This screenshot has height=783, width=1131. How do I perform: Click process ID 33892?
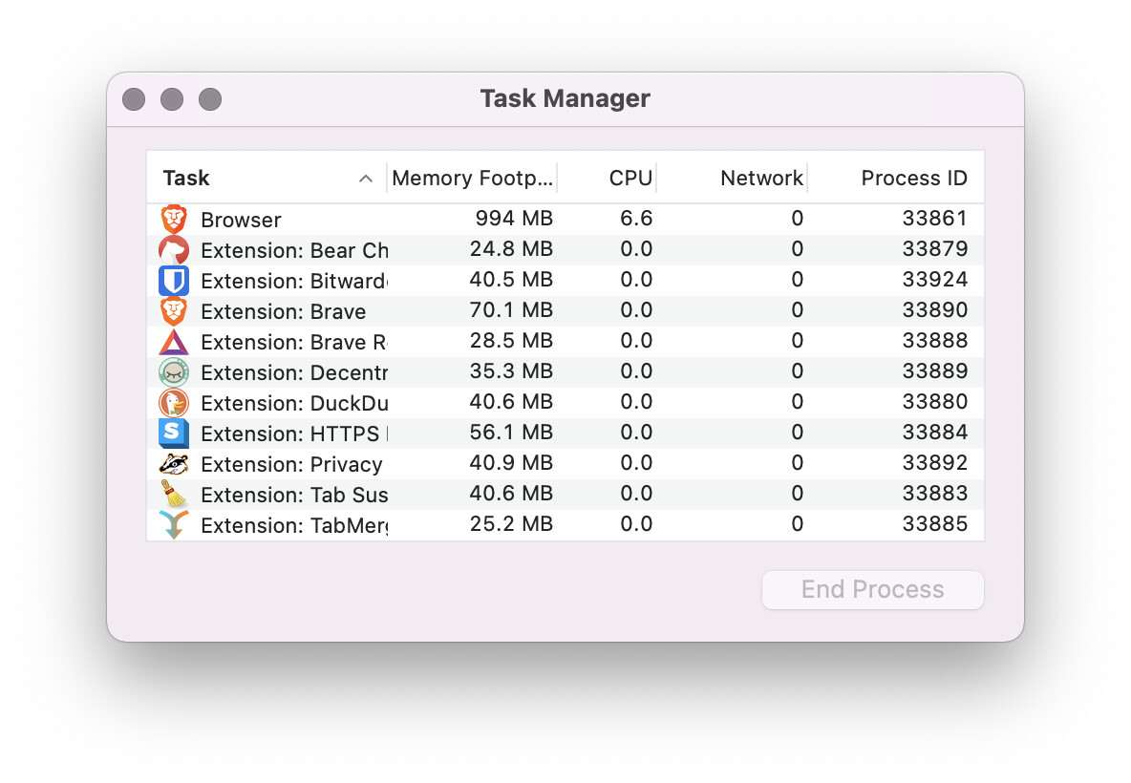coord(935,462)
